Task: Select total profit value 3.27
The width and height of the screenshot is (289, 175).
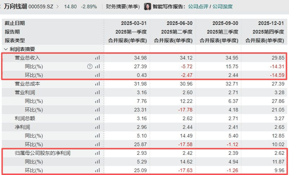Action: coord(279,119)
